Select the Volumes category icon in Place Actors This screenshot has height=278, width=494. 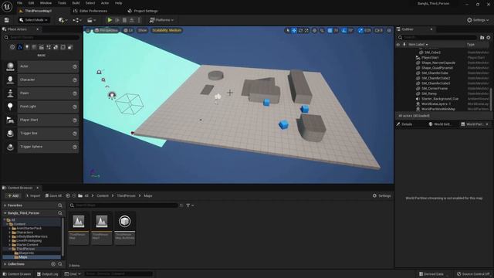click(63, 47)
